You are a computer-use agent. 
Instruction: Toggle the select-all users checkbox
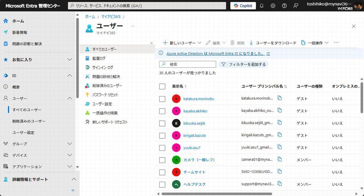coord(162,86)
